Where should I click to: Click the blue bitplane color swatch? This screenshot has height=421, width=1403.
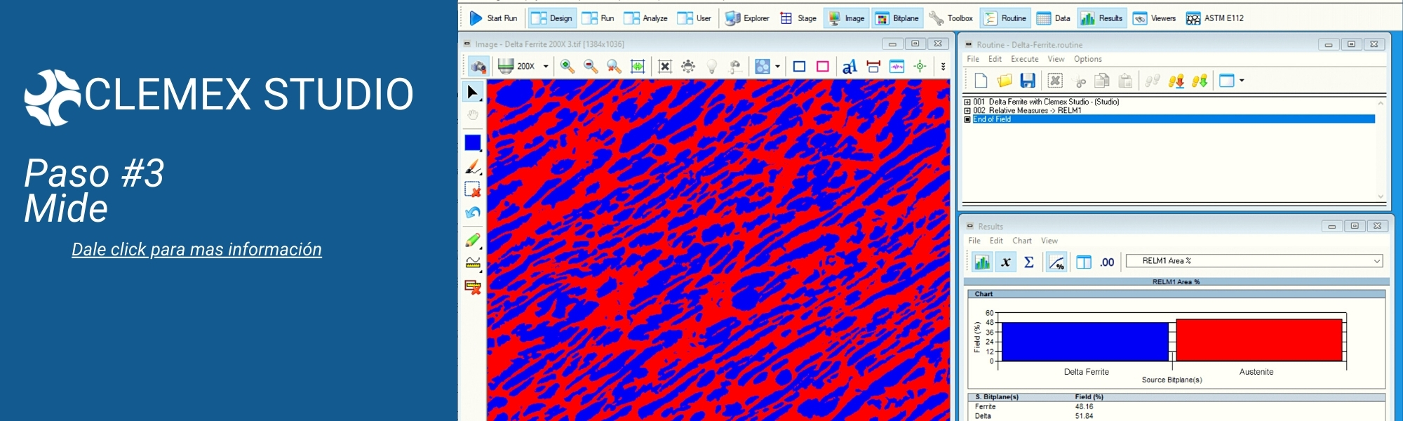pos(473,142)
